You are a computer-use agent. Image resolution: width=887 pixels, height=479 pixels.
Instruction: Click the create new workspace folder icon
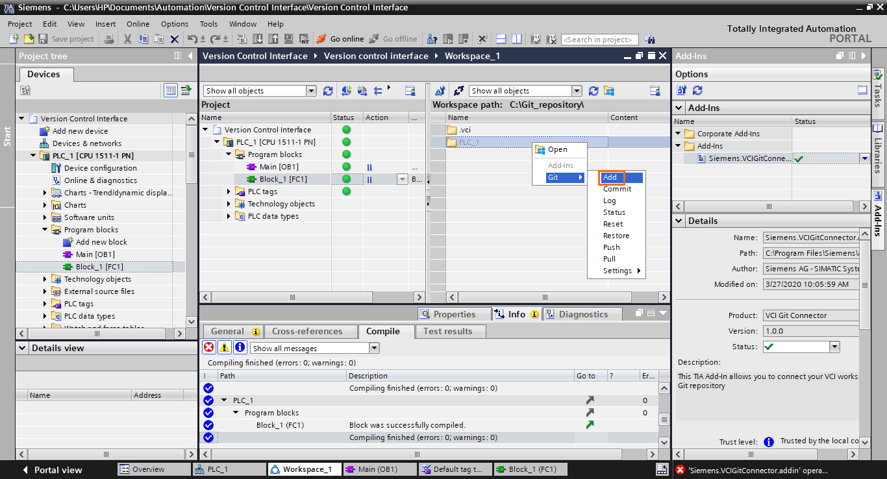pyautogui.click(x=608, y=90)
